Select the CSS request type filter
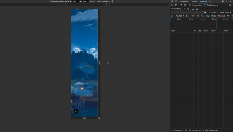The image size is (233, 132). [193, 16]
